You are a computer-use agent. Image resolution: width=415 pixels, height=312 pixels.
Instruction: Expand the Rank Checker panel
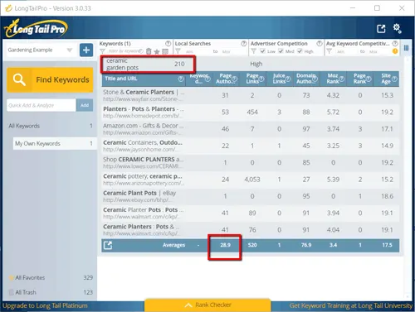point(207,305)
